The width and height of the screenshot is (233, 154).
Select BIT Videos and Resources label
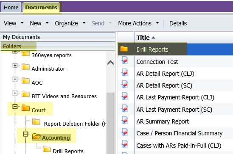pyautogui.click(x=64, y=96)
